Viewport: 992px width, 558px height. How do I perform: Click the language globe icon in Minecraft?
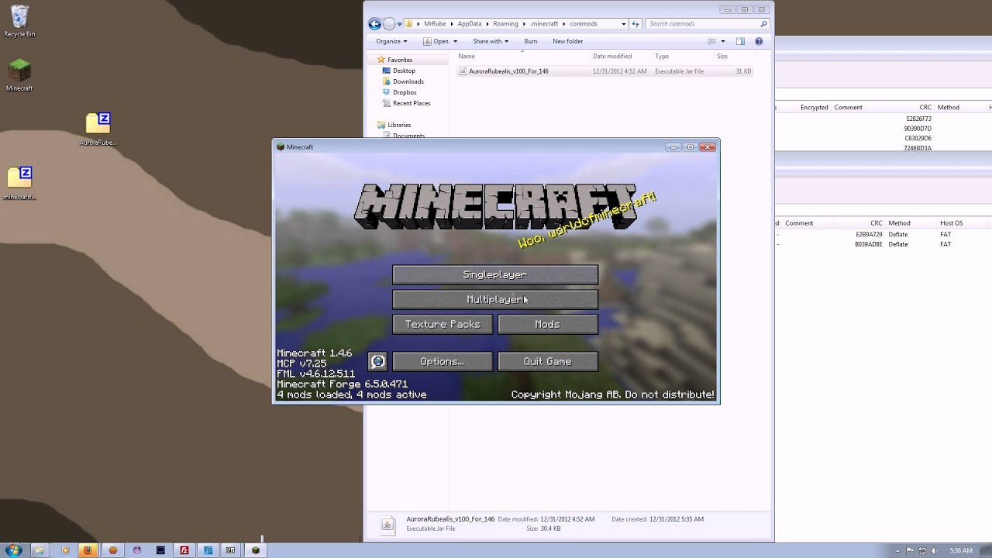click(x=377, y=361)
